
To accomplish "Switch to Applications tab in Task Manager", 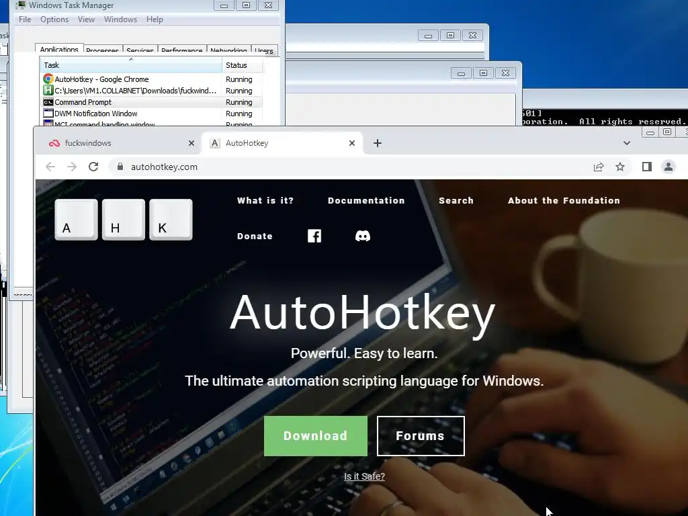I will [x=59, y=49].
